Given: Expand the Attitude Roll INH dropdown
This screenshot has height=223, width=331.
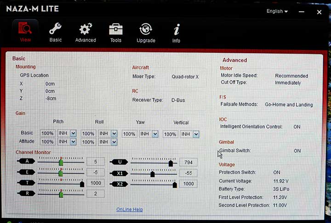Looking at the screenshot, I should pyautogui.click(x=114, y=142).
